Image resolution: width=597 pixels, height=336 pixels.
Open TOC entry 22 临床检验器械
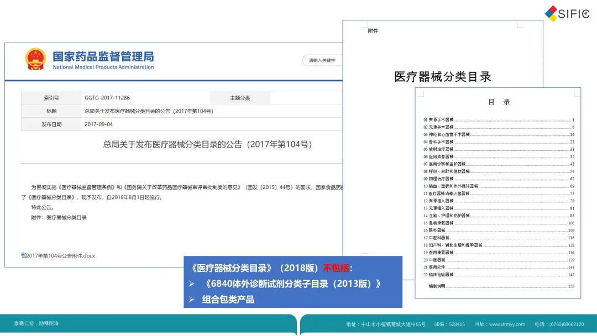tap(499, 275)
